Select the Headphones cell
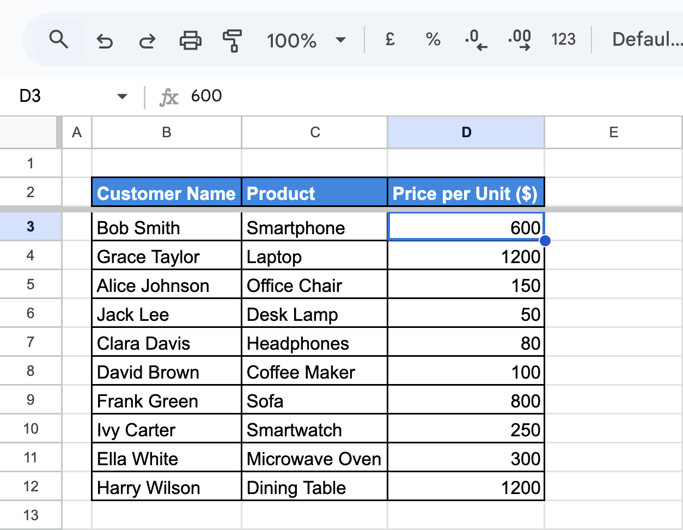Screen dimensions: 683x530 315,342
